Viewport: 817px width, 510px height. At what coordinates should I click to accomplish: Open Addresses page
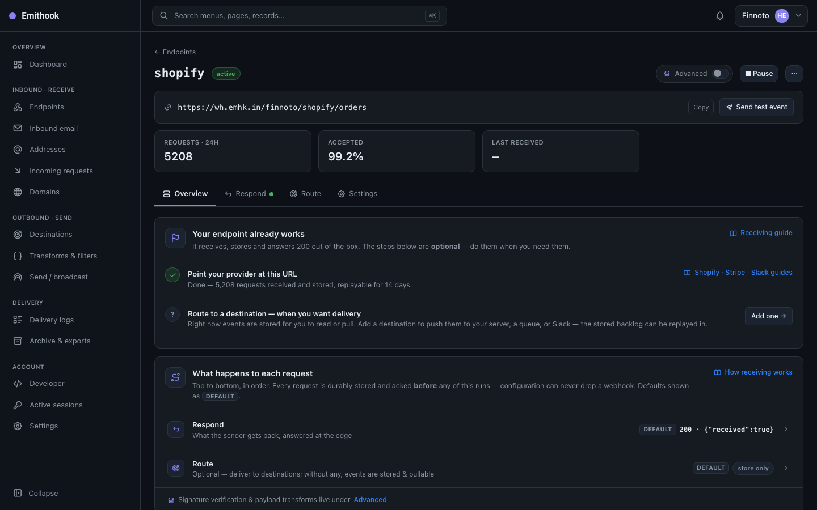70,150
